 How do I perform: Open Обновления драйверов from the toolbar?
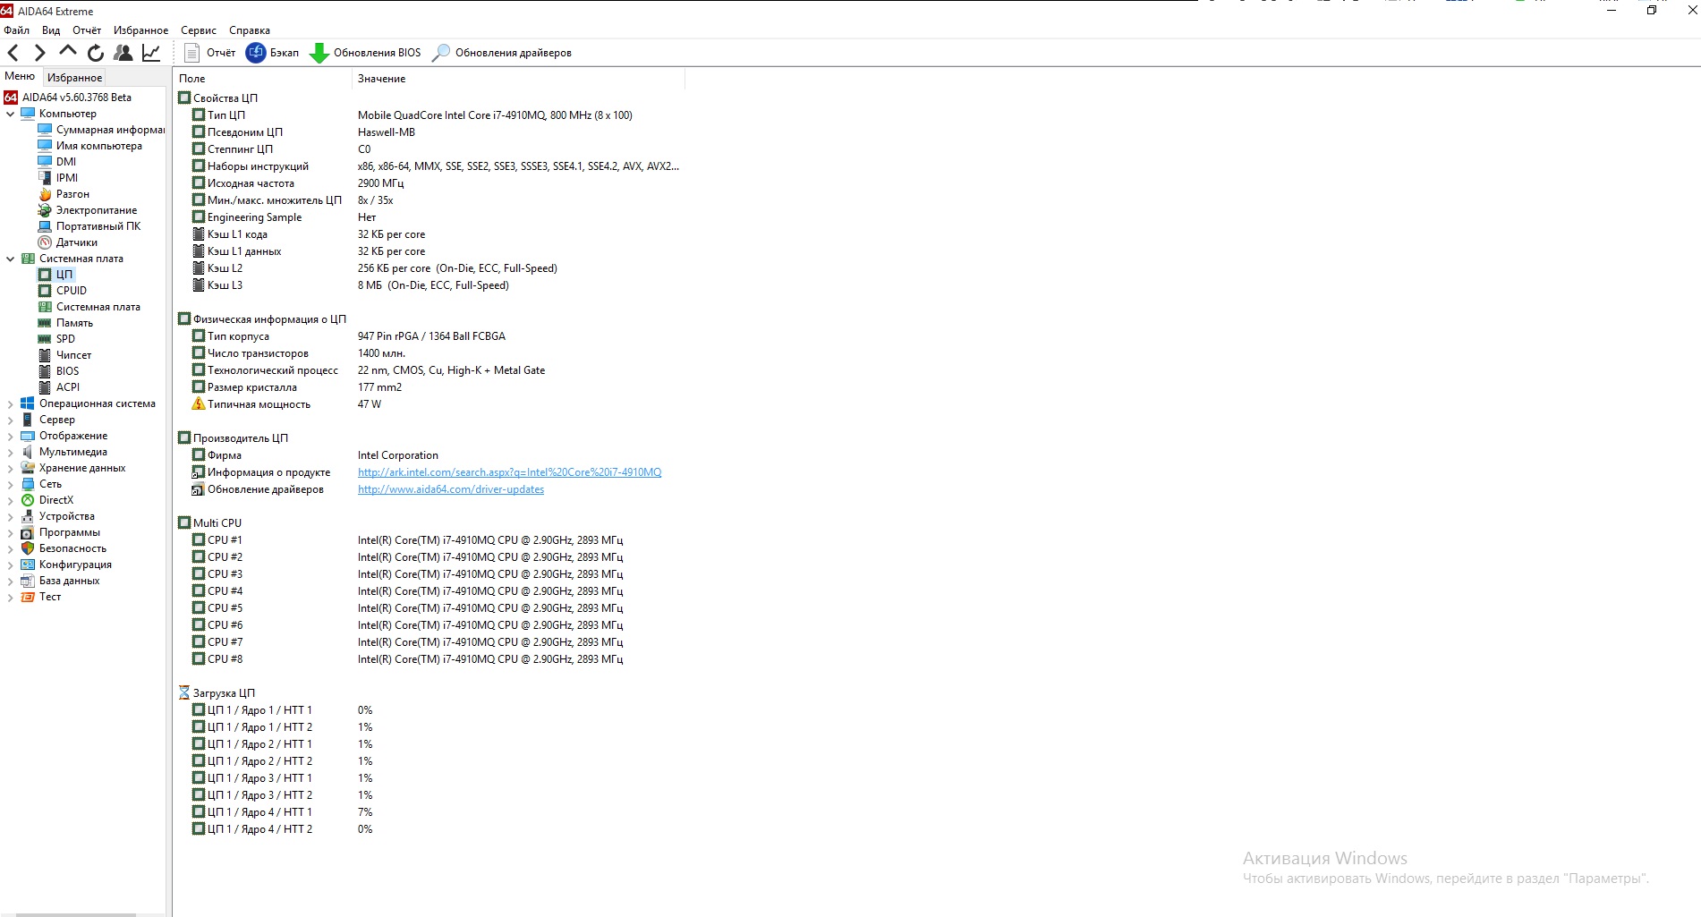502,53
